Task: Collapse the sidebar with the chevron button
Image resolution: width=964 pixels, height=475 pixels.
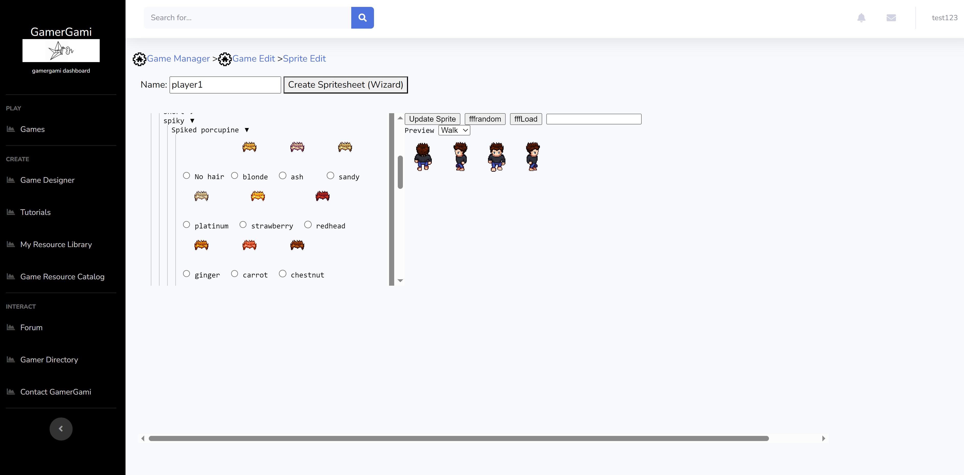Action: pos(61,428)
